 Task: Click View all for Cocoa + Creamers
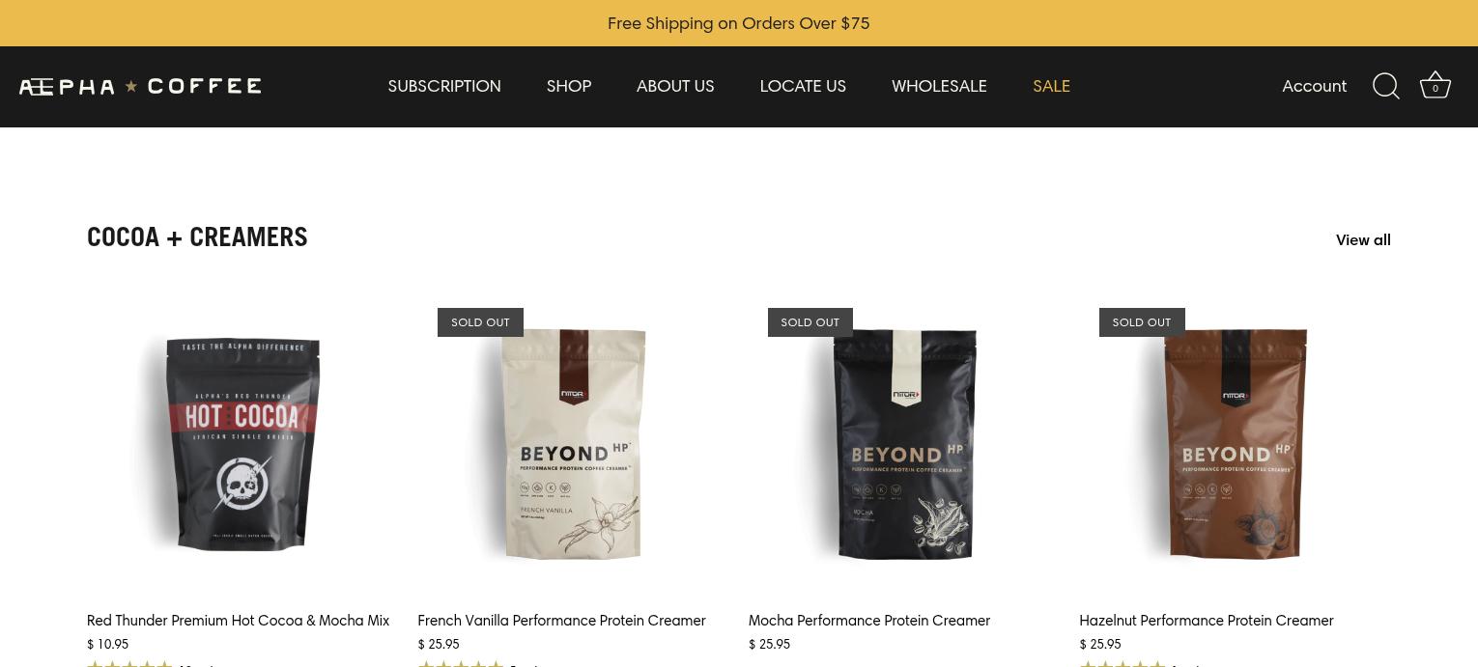(x=1363, y=240)
